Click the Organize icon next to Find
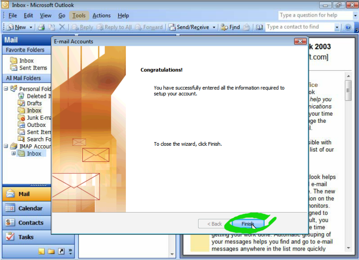The width and height of the screenshot is (359, 260). click(246, 27)
